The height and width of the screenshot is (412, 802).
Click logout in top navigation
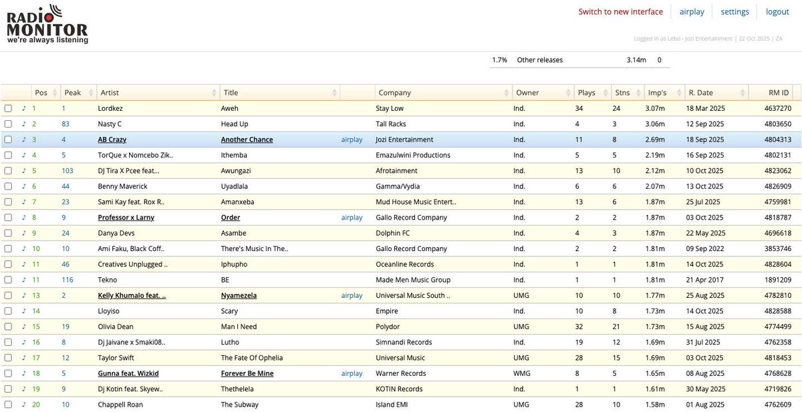777,11
